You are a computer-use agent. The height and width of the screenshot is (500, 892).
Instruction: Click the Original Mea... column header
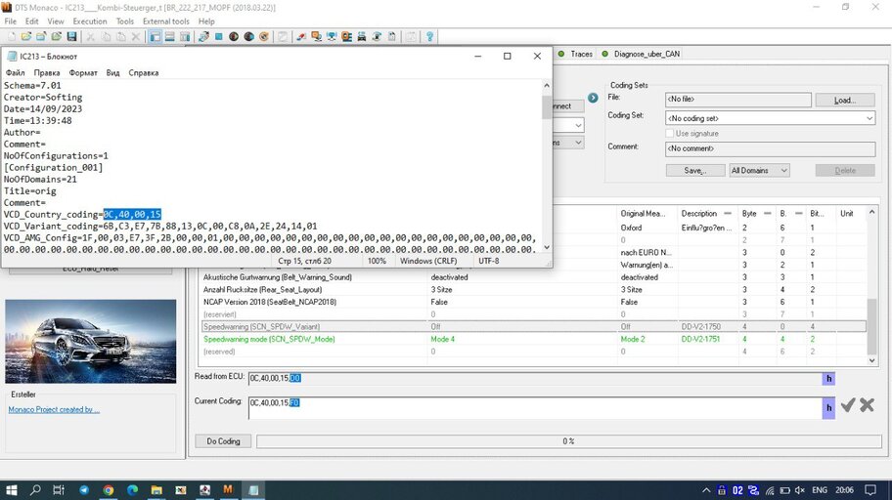[643, 214]
